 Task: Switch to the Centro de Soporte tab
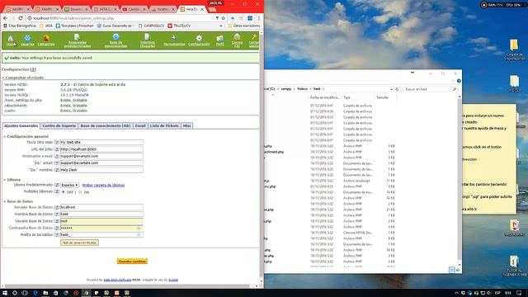coord(59,125)
